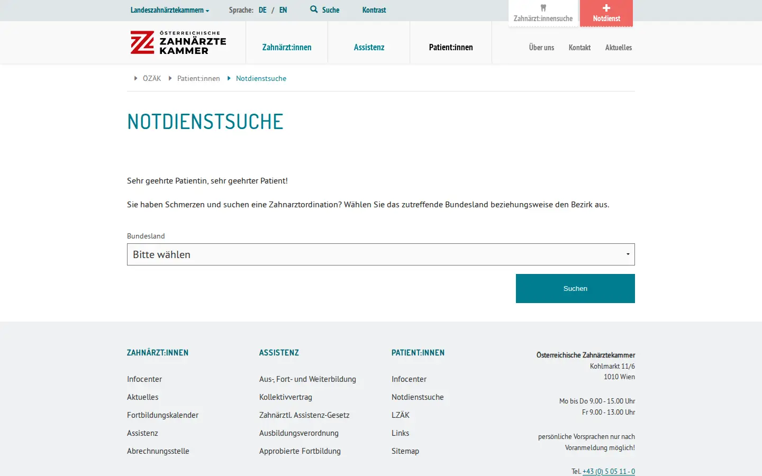Open the Bundesland select box
Screen dimensions: 762x476
click(x=381, y=254)
